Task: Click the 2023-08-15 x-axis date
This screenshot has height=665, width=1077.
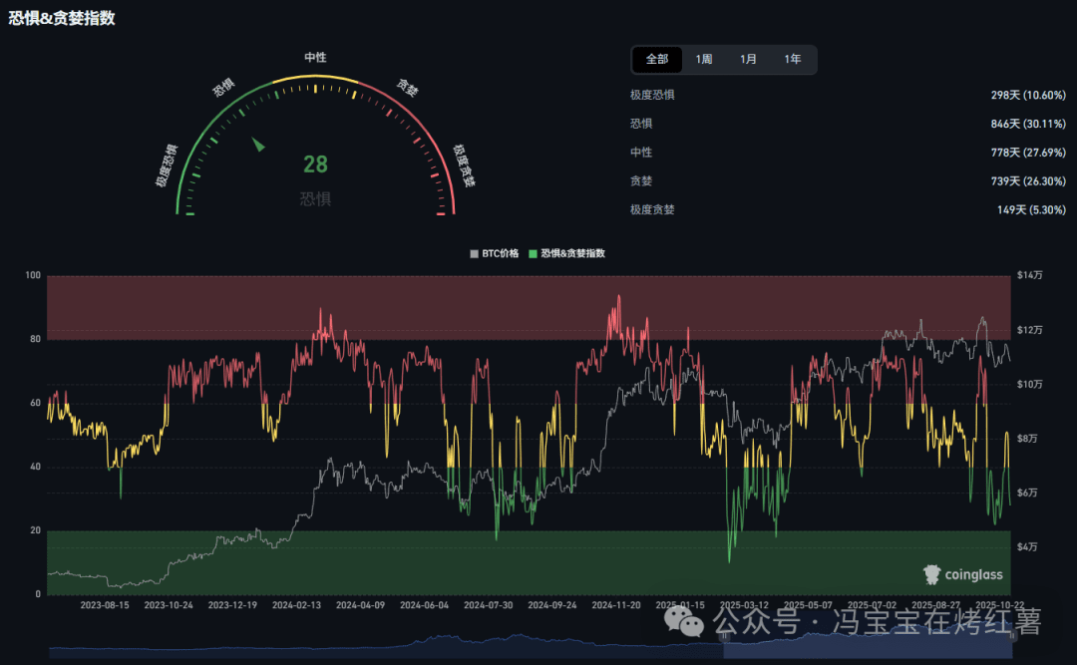Action: tap(105, 605)
